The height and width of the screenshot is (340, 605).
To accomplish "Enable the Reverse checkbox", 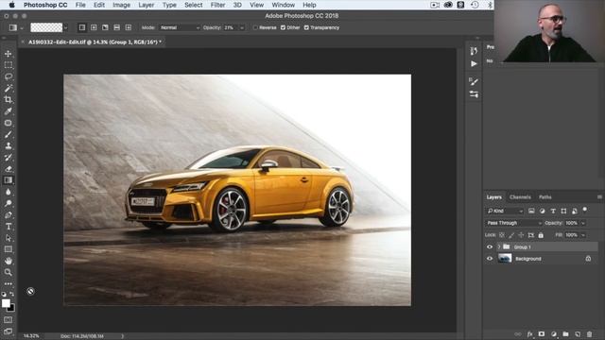I will click(255, 27).
